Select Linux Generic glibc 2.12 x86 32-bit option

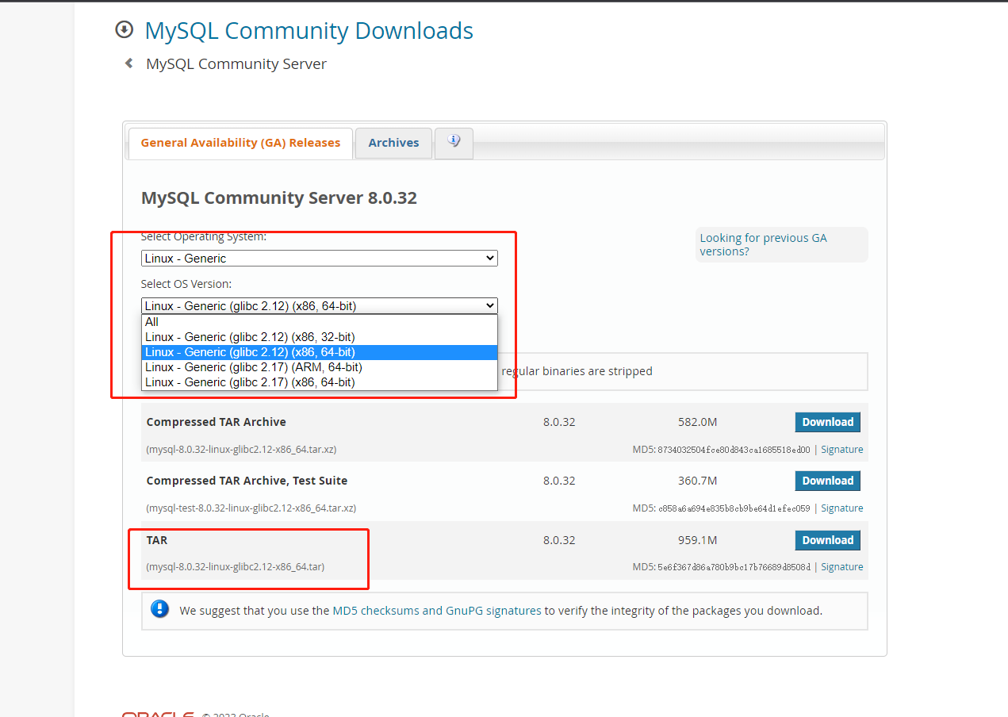(320, 337)
